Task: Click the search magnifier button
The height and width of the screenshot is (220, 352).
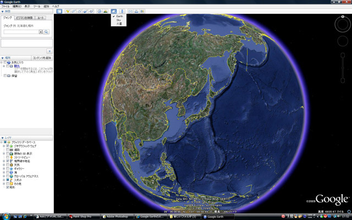Action: (46, 32)
